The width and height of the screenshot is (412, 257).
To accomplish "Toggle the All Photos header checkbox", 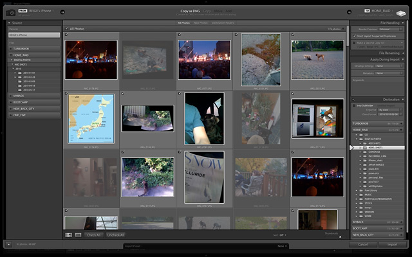I will (x=66, y=29).
